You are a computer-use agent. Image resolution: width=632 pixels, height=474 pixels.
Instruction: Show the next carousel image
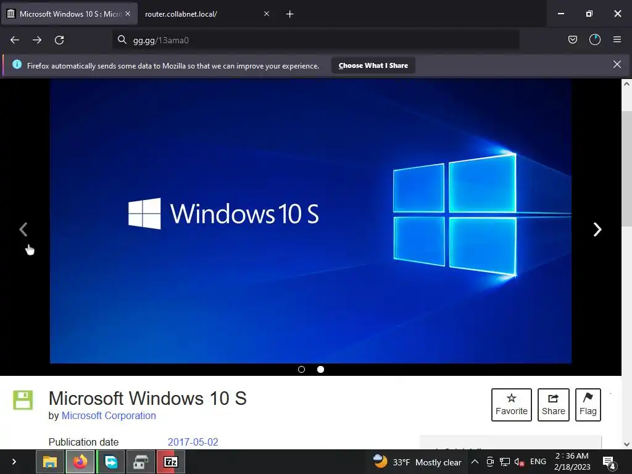[597, 230]
